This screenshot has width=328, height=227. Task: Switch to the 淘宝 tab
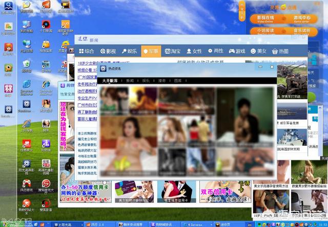172,51
